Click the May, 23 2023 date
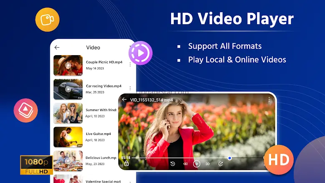The height and width of the screenshot is (183, 325). point(95,164)
